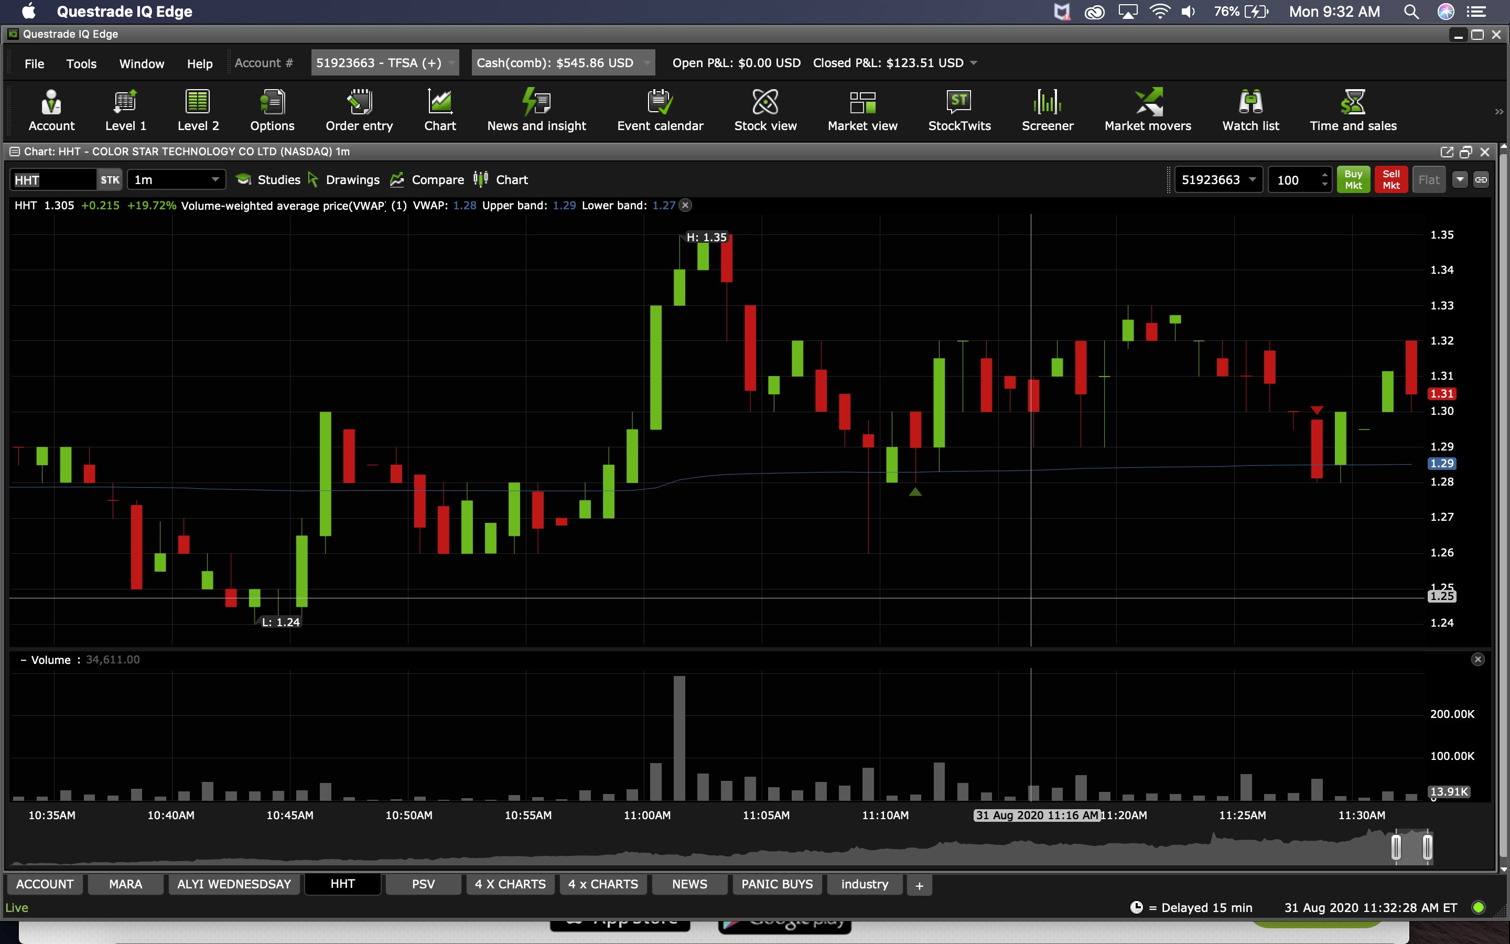This screenshot has height=944, width=1510.
Task: Click the Buy Mkt button
Action: pos(1353,180)
